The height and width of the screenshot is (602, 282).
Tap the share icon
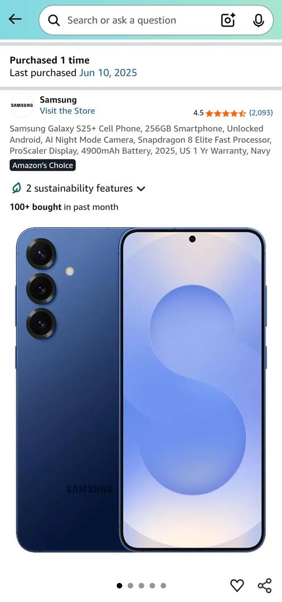tap(265, 585)
